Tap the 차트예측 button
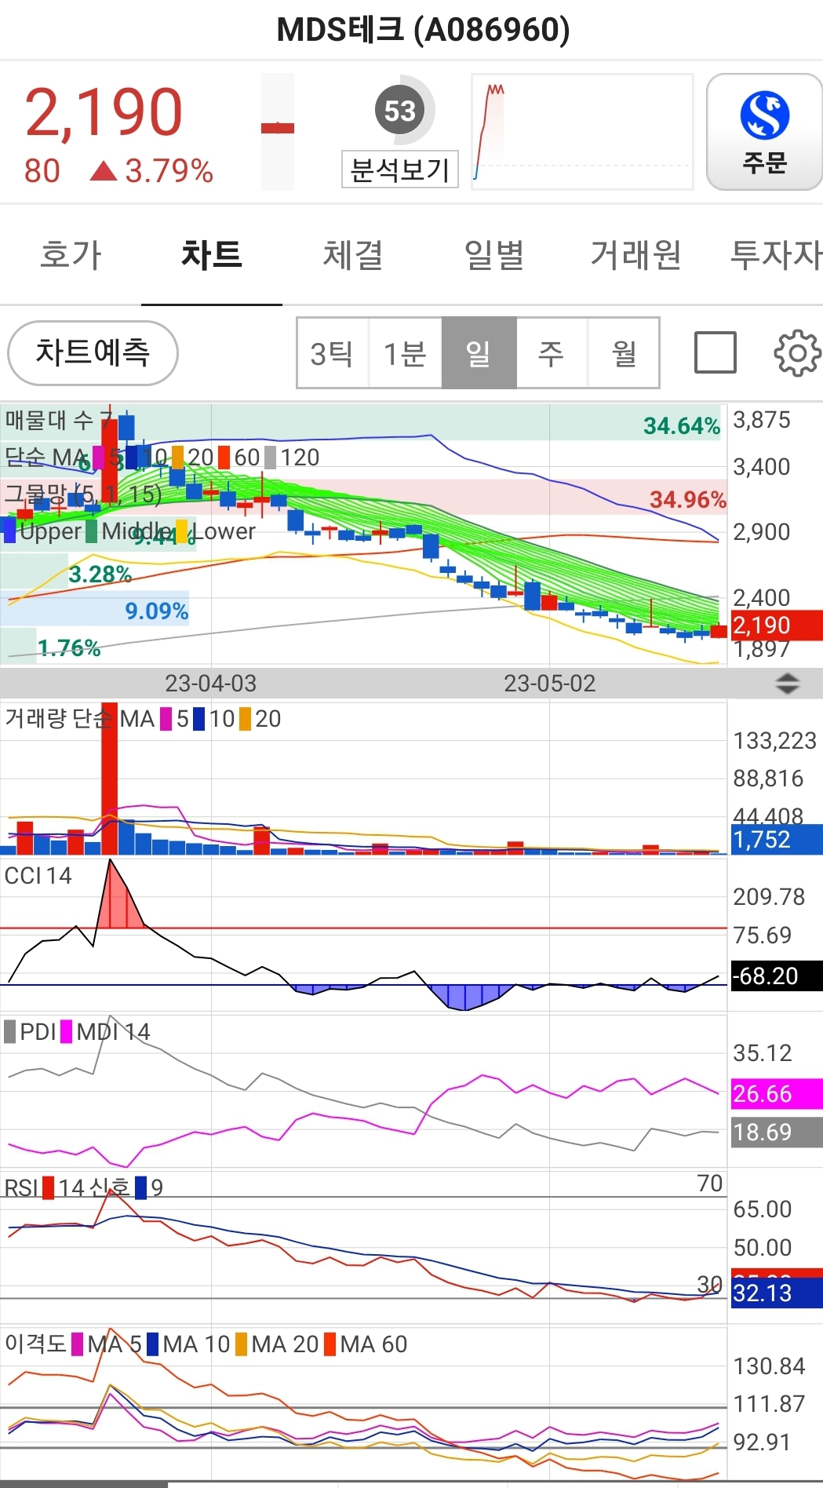Viewport: 823px width, 1488px height. click(x=93, y=352)
